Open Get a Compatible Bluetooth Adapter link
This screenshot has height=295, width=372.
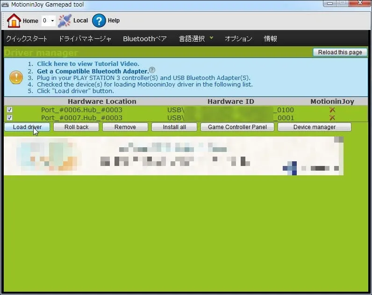[93, 71]
